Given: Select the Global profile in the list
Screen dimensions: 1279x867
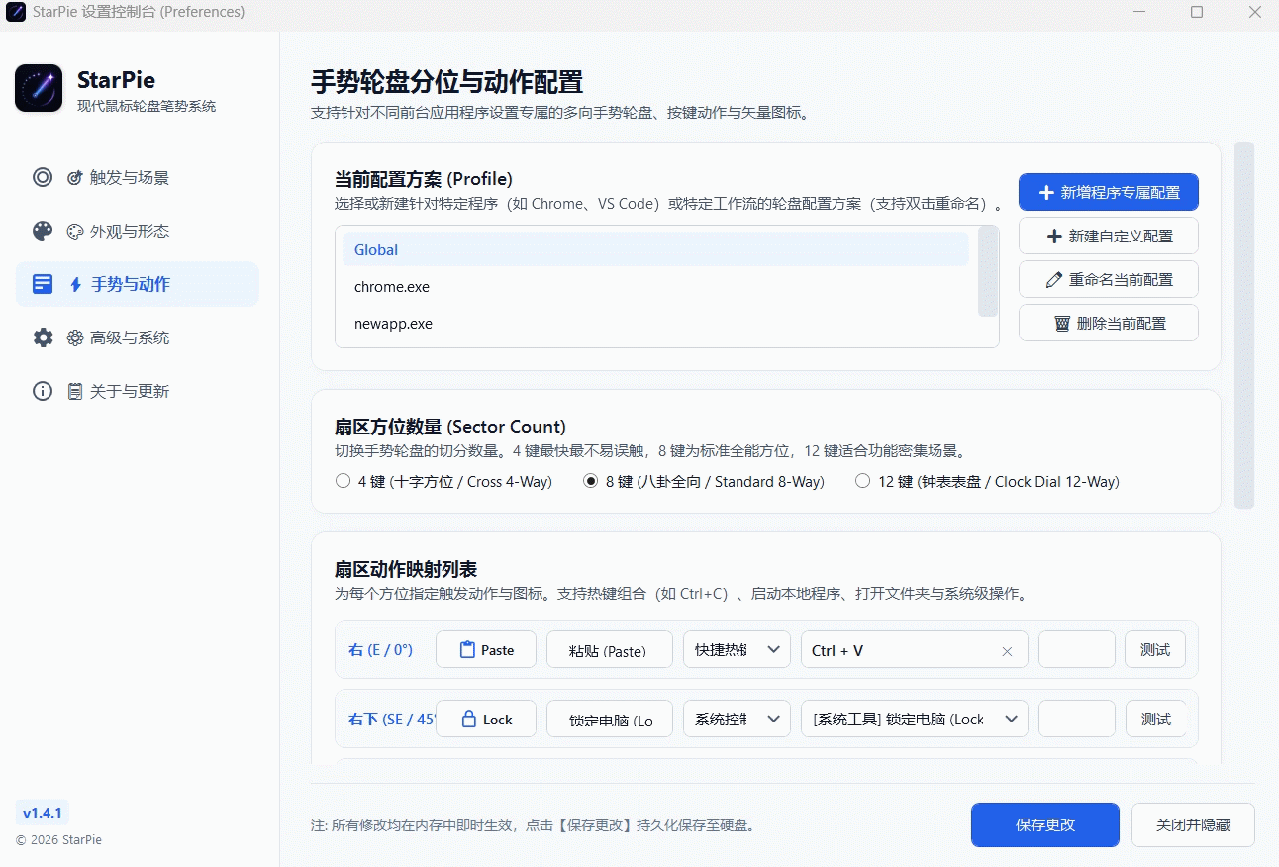Looking at the screenshot, I should 655,250.
